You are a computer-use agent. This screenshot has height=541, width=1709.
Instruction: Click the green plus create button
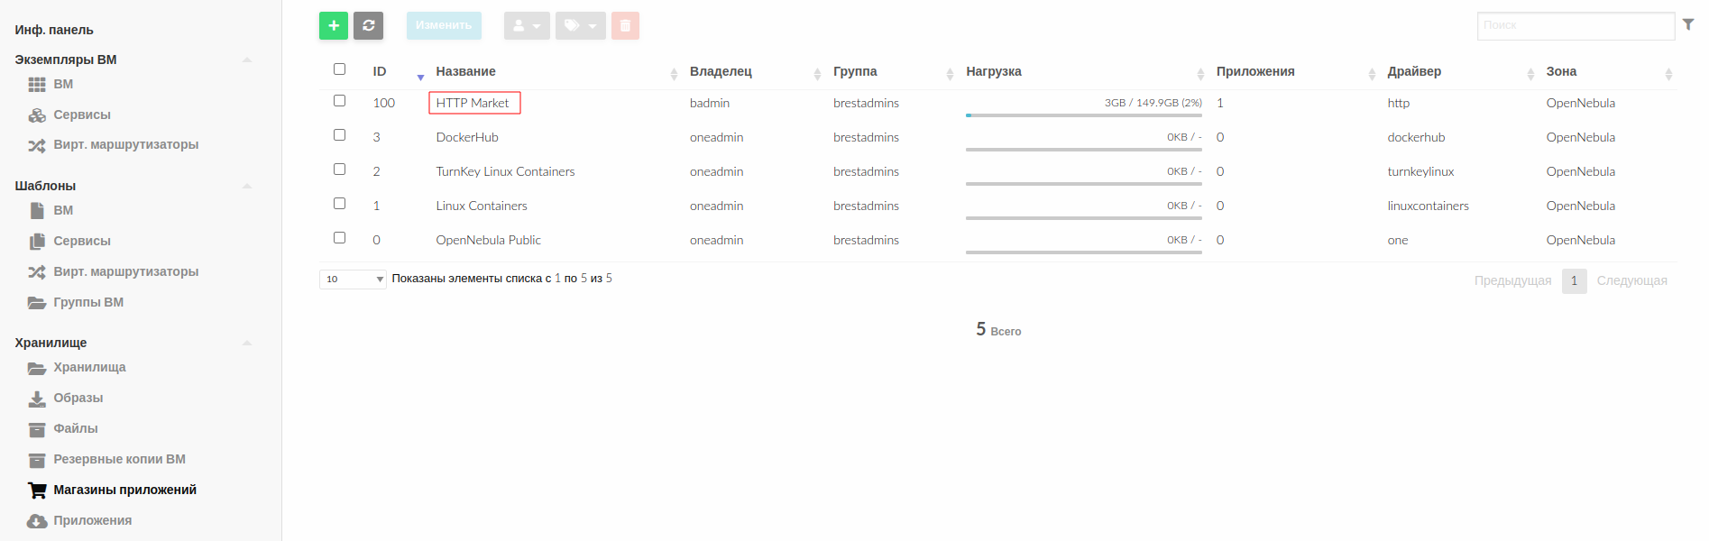pyautogui.click(x=334, y=26)
